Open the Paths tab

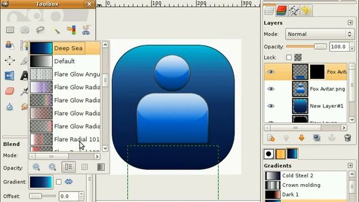(x=294, y=11)
